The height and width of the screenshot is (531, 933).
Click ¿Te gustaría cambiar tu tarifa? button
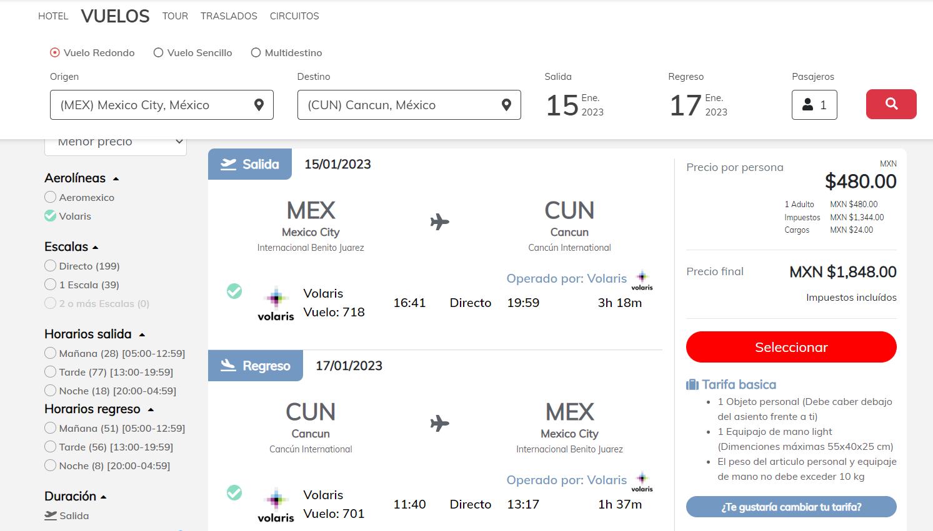[791, 507]
